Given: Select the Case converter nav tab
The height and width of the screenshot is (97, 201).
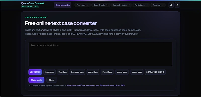Looking at the screenshot, I should [63, 5].
